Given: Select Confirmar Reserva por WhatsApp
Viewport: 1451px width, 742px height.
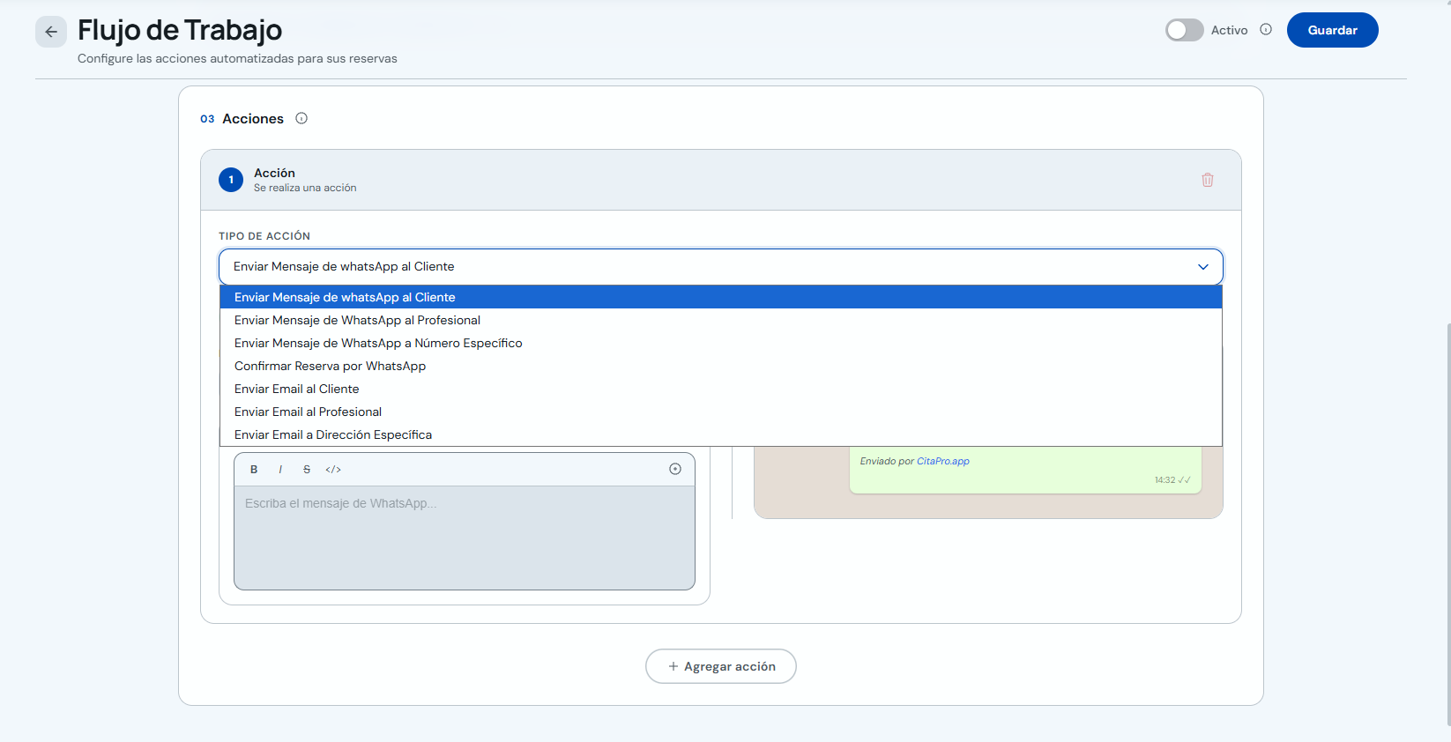Looking at the screenshot, I should point(721,366).
